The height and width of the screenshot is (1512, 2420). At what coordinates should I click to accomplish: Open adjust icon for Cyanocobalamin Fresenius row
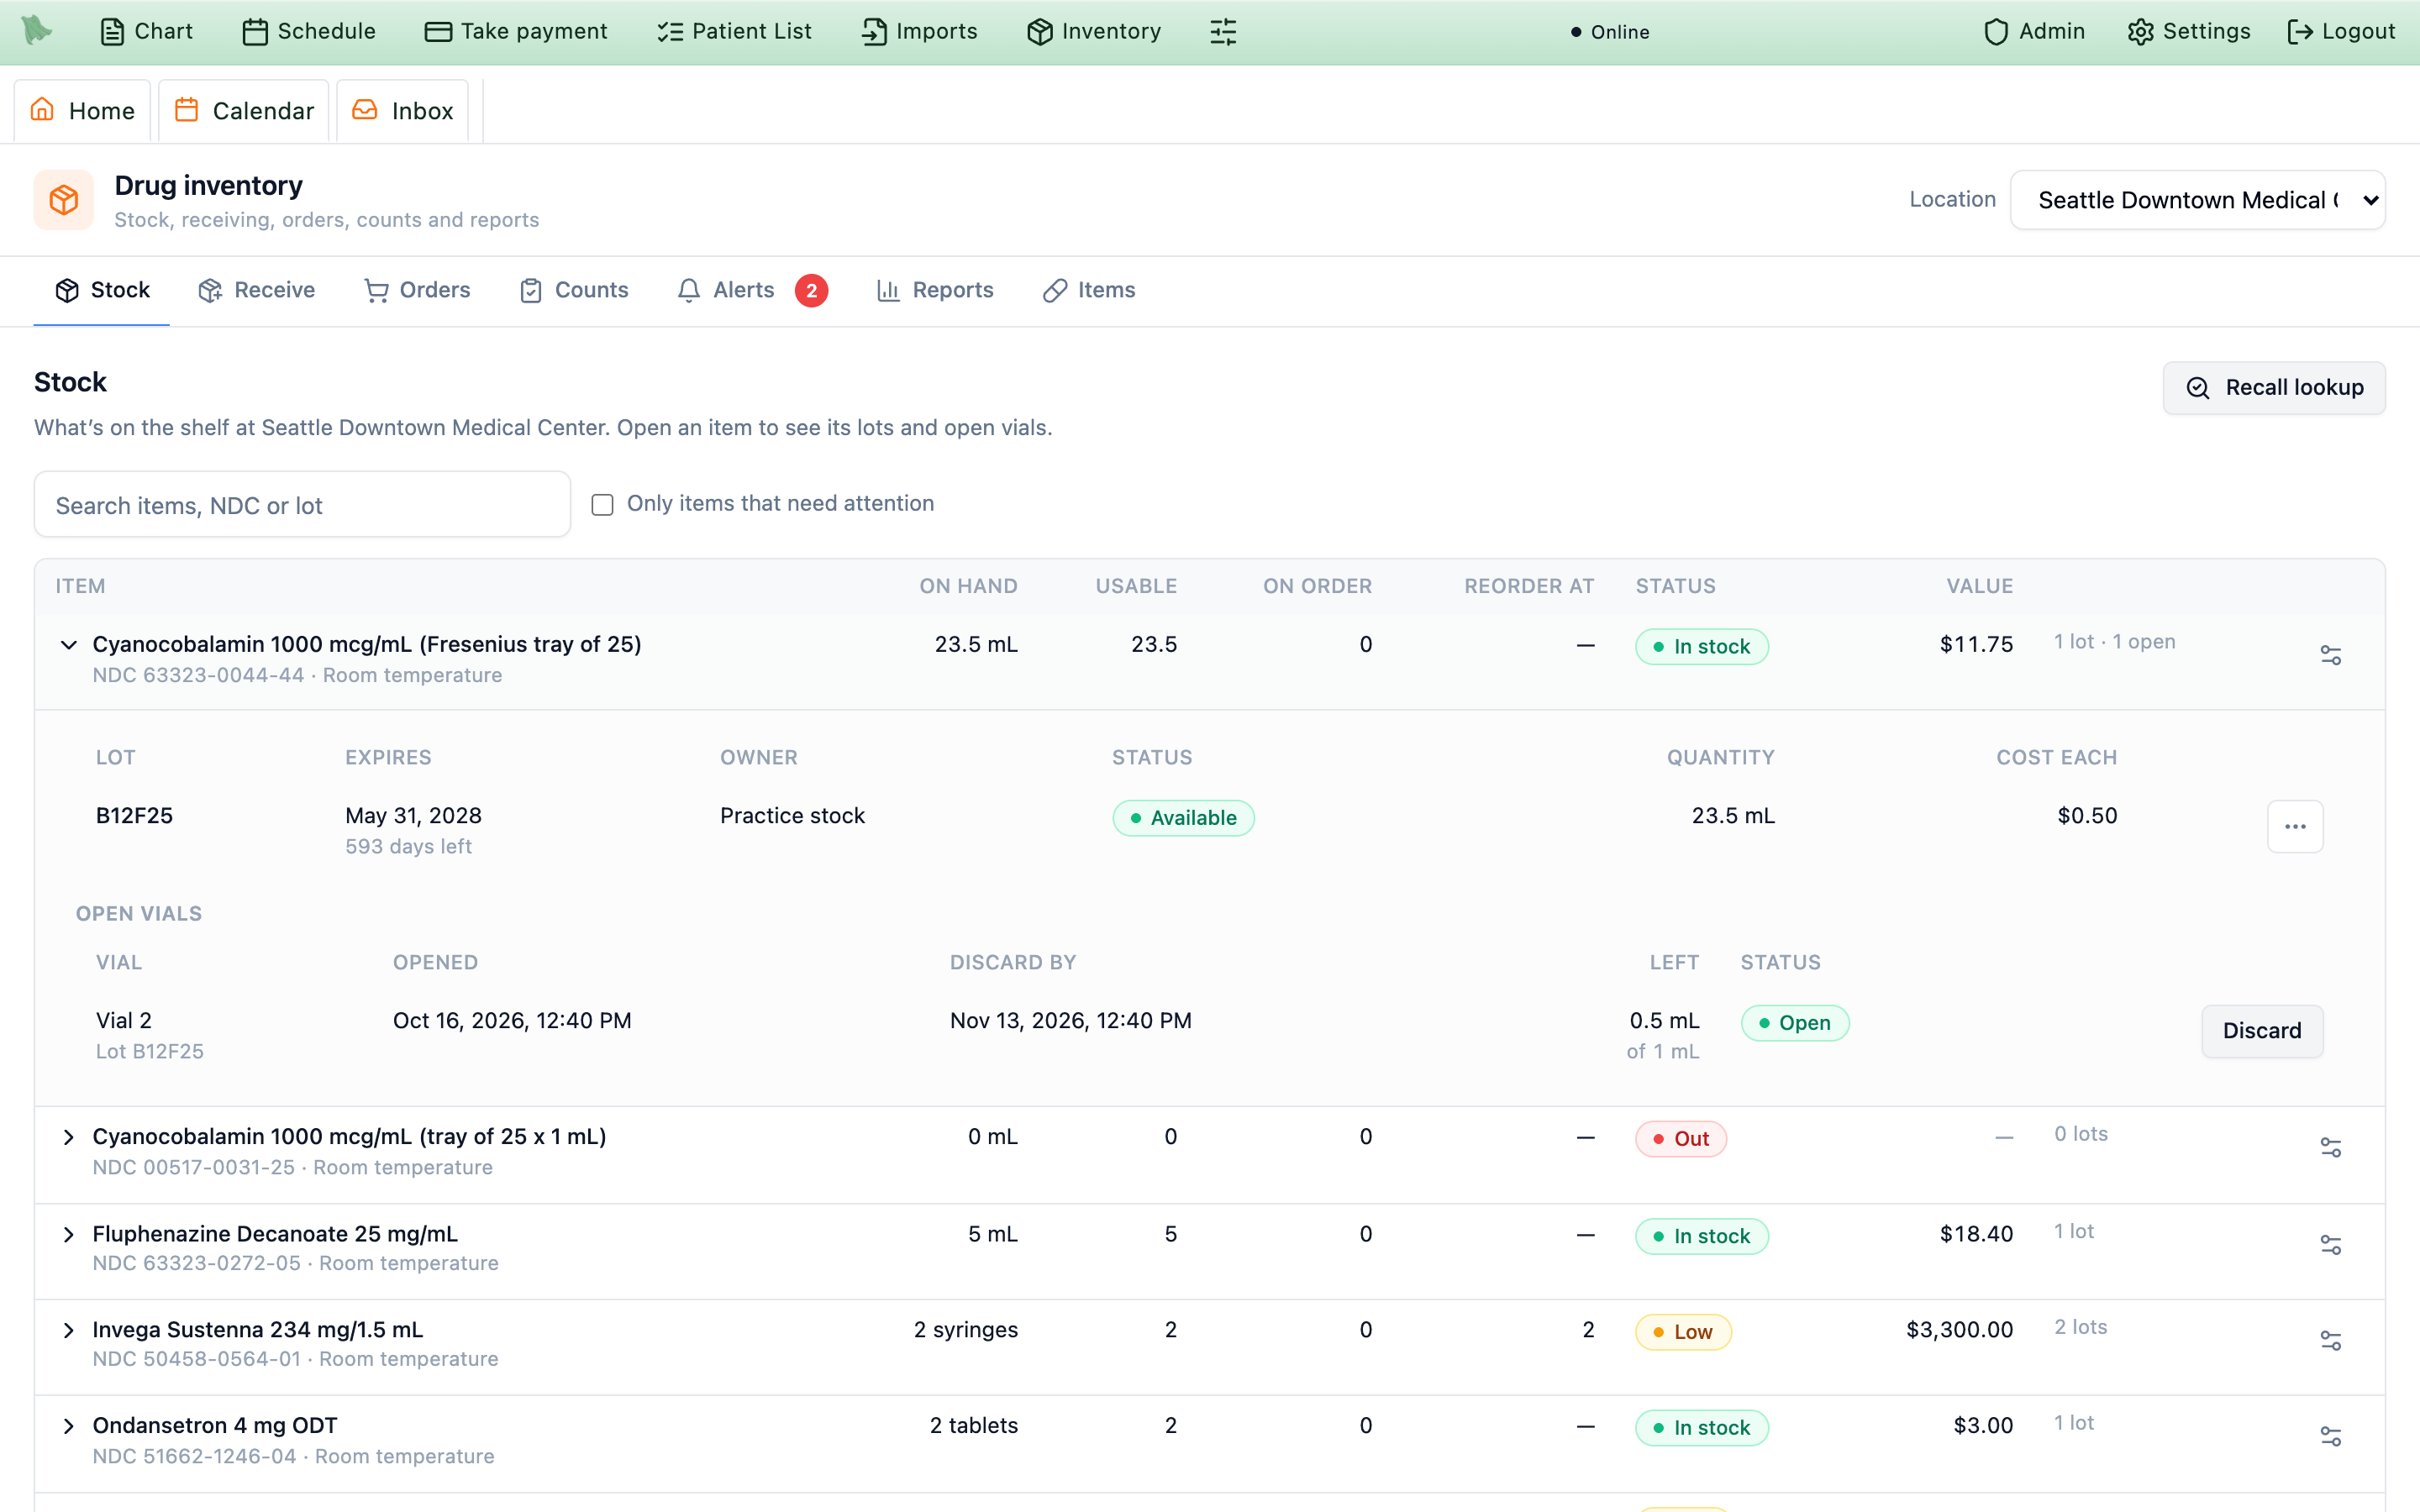(x=2330, y=655)
